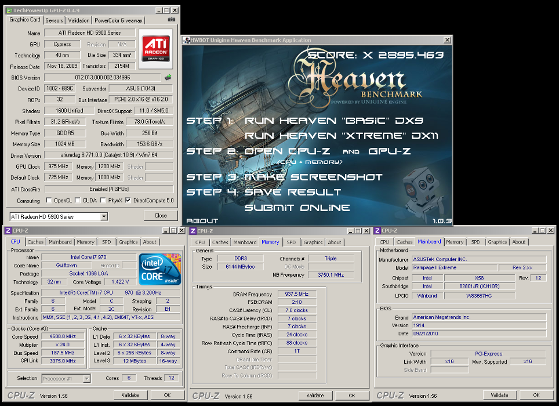Open Graphics tab in the CPU-Z Memory window
Screen dimensions: 559x406
[x=313, y=242]
